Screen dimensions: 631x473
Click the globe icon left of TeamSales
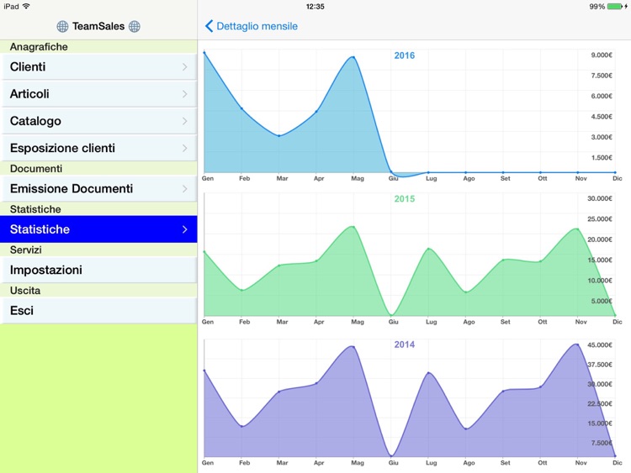62,27
